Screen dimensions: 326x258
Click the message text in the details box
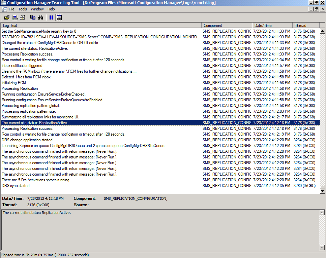[x=37, y=213]
